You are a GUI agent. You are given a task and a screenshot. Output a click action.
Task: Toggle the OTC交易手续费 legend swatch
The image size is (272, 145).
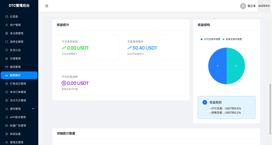[x=201, y=39]
